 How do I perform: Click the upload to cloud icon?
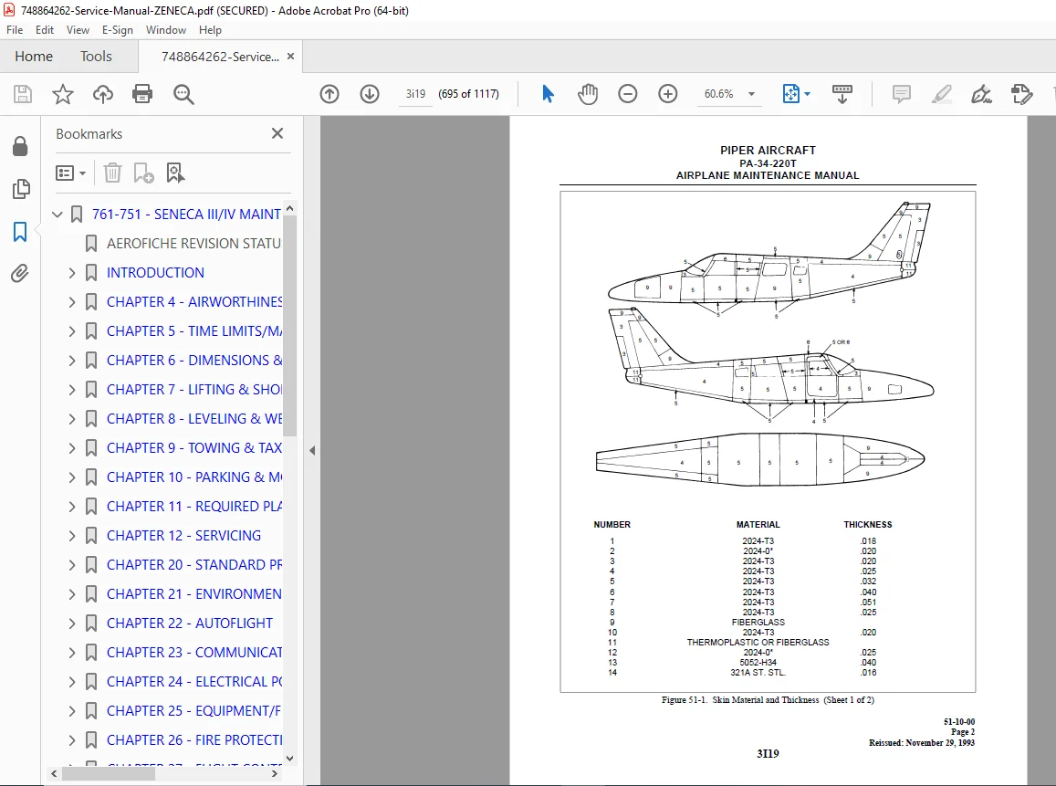[x=103, y=94]
